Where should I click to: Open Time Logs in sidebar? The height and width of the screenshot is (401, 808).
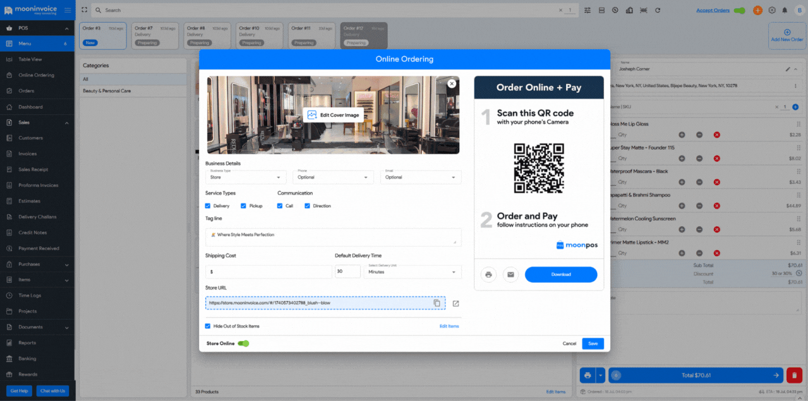tap(37, 296)
